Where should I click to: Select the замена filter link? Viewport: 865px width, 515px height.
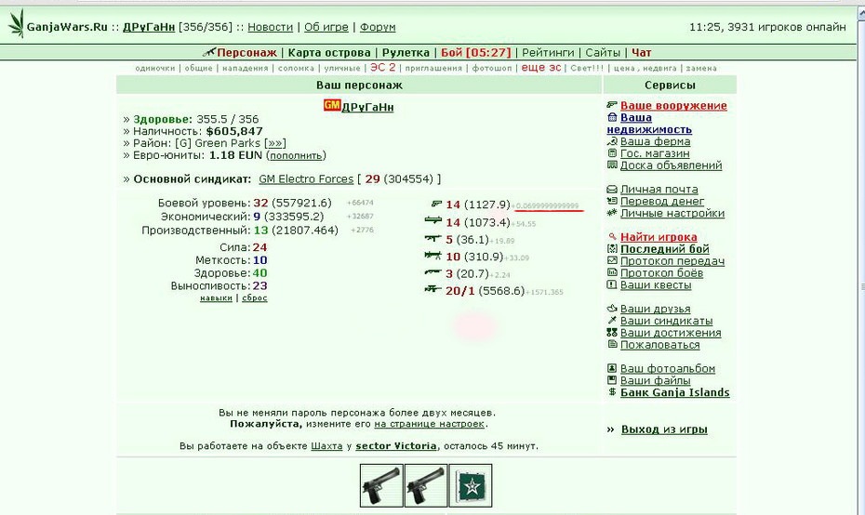click(x=701, y=68)
